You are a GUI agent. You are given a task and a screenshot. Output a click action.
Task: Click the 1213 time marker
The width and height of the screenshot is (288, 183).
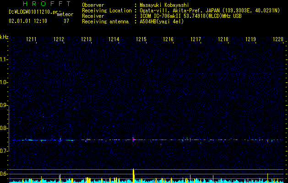point(86,39)
